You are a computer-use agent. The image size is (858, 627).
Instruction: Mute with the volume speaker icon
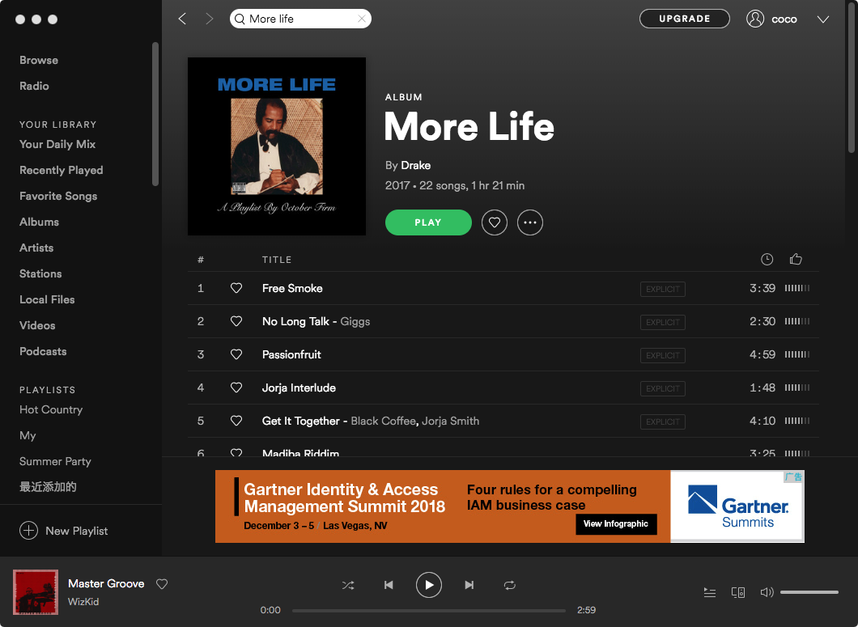point(767,592)
